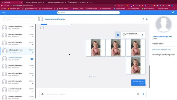Open the Fiverr Customer S... bookmark
177x100 pixels.
click(x=148, y=9)
